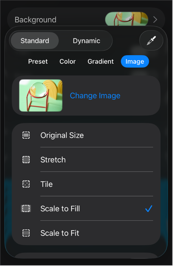Click the Stretch scaling icon
The width and height of the screenshot is (173, 266).
26,160
